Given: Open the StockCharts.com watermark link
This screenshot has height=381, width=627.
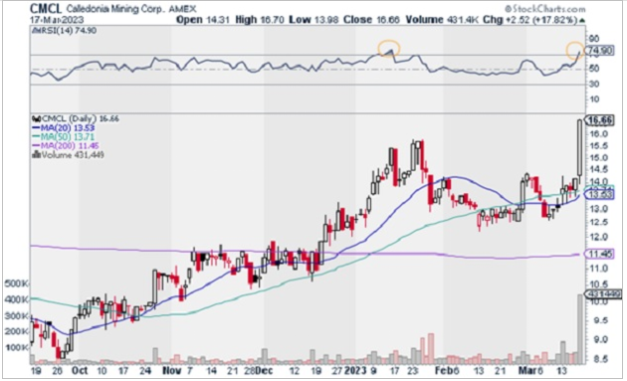Looking at the screenshot, I should click(x=544, y=8).
